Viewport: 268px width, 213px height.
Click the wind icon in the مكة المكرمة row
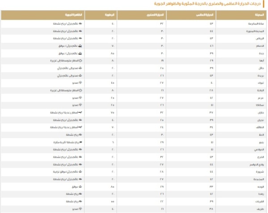[80, 24]
